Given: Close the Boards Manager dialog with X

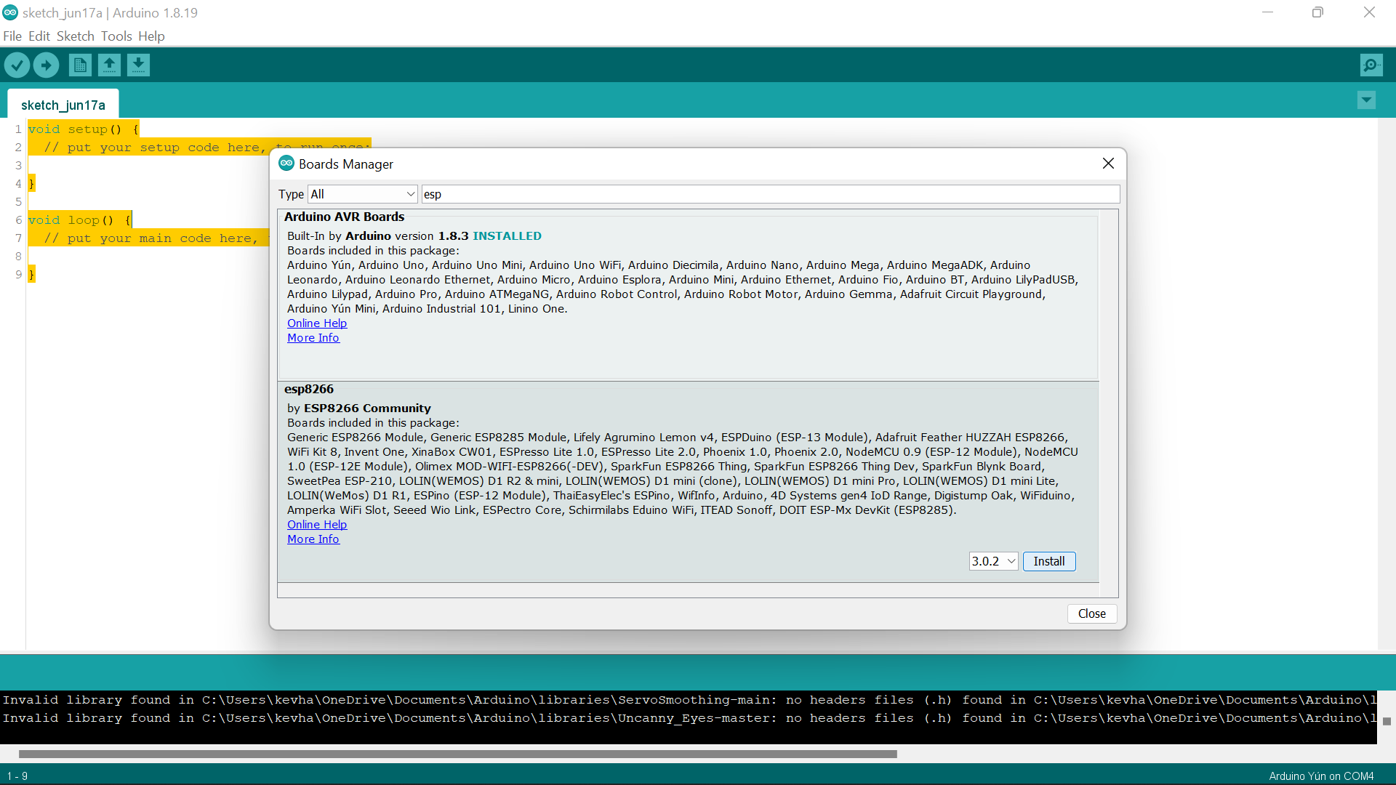Looking at the screenshot, I should 1108,164.
